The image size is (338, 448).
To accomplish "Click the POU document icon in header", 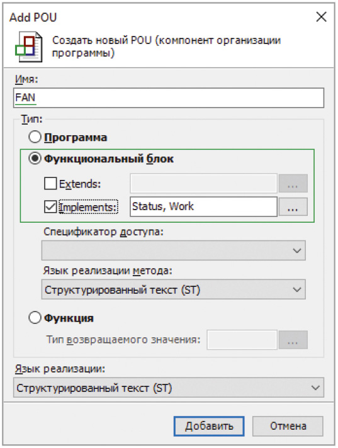I will [x=29, y=47].
